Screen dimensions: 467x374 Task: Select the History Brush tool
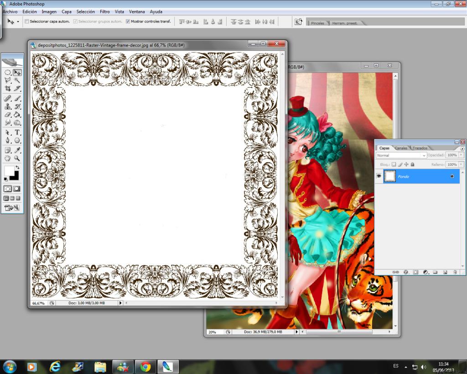pos(17,106)
